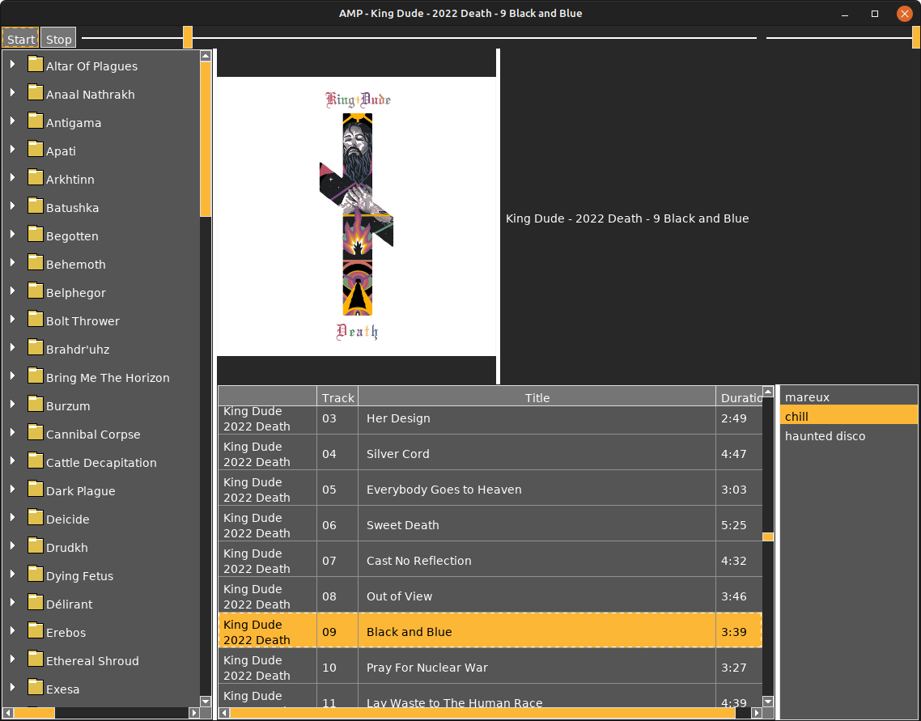921x721 pixels.
Task: Expand the Altar Of Plagues tree node
Action: click(12, 64)
